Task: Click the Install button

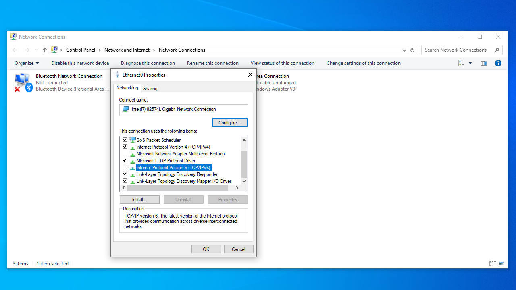Action: [139, 200]
